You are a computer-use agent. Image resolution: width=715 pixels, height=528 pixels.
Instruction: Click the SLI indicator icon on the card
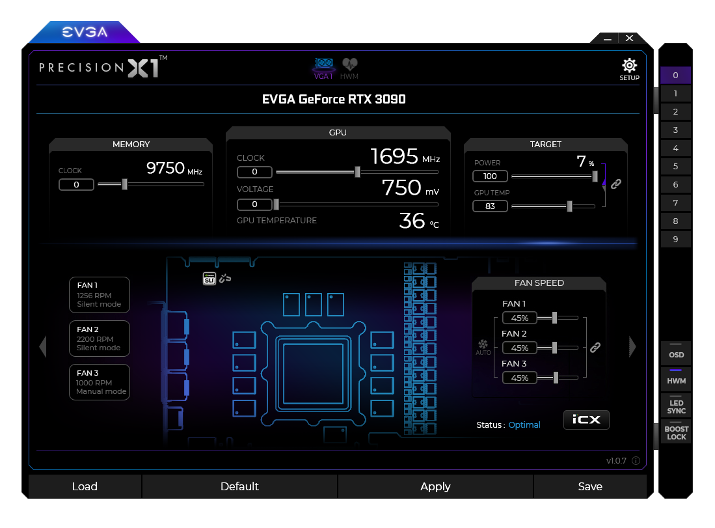(x=209, y=279)
